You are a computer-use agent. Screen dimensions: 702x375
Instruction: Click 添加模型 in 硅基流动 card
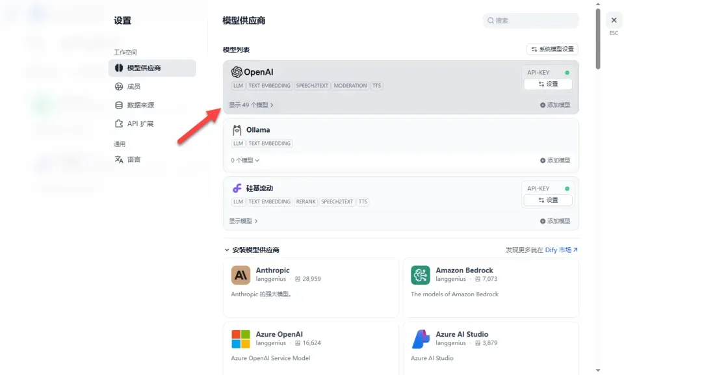[x=555, y=221]
